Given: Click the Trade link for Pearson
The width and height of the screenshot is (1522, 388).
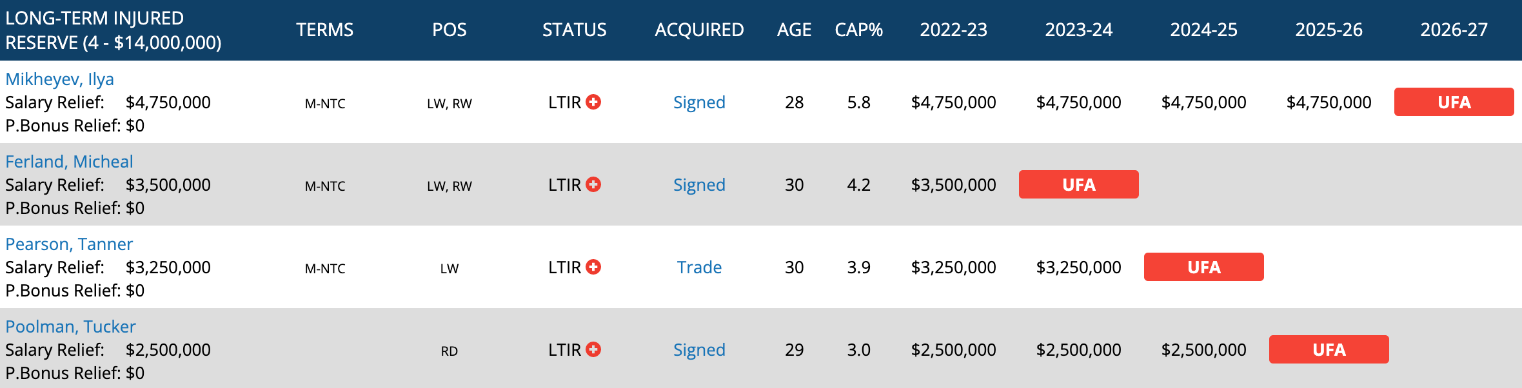Looking at the screenshot, I should click(699, 267).
